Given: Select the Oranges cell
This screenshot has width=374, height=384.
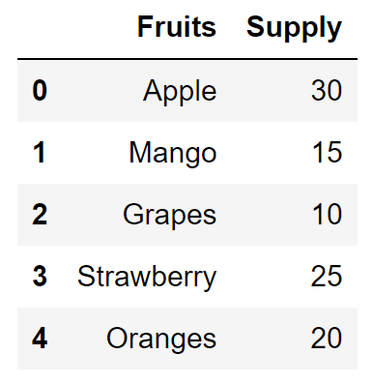Looking at the screenshot, I should tap(161, 340).
